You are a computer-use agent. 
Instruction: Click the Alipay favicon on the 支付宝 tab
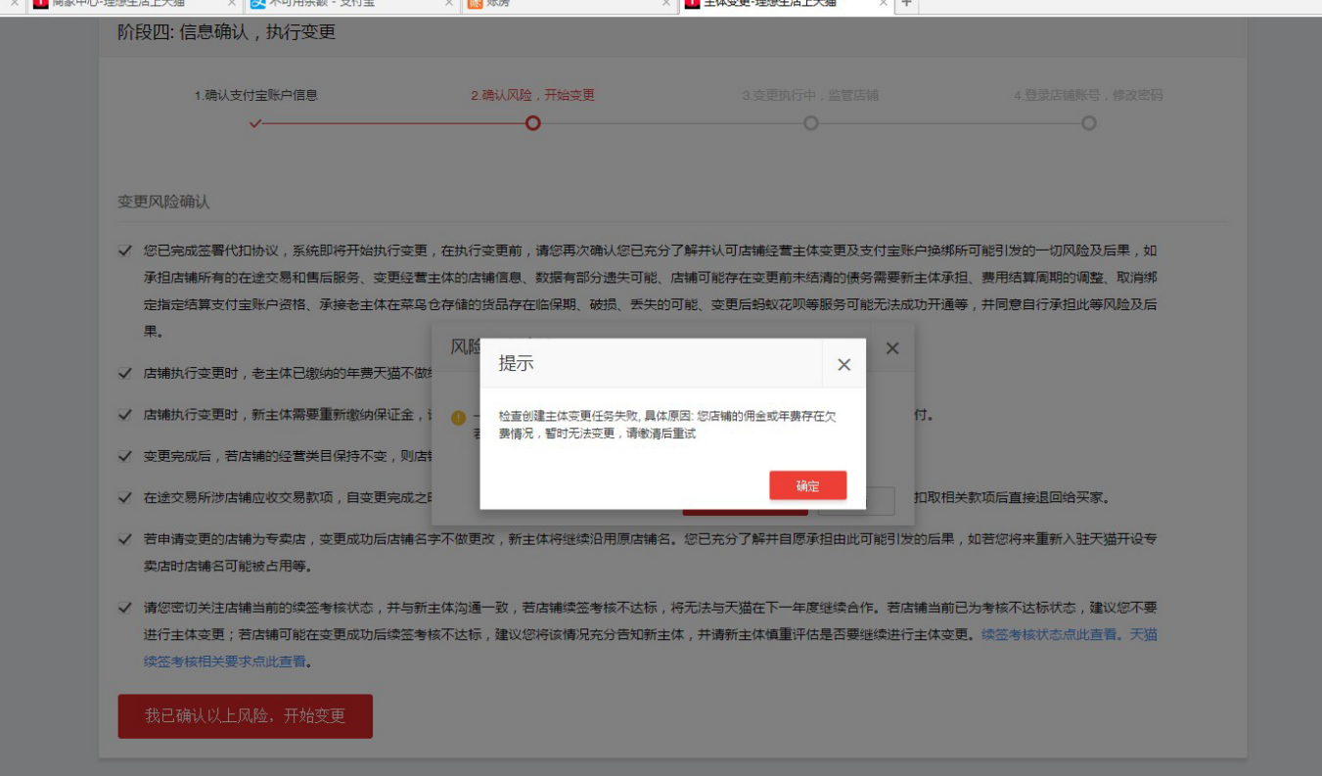click(x=257, y=4)
